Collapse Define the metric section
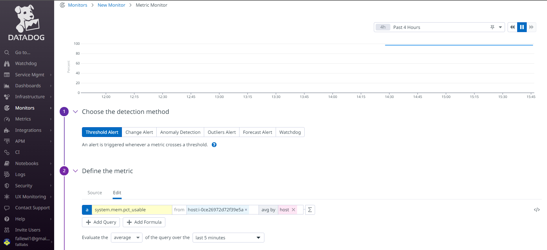Image resolution: width=547 pixels, height=250 pixels. click(x=75, y=171)
